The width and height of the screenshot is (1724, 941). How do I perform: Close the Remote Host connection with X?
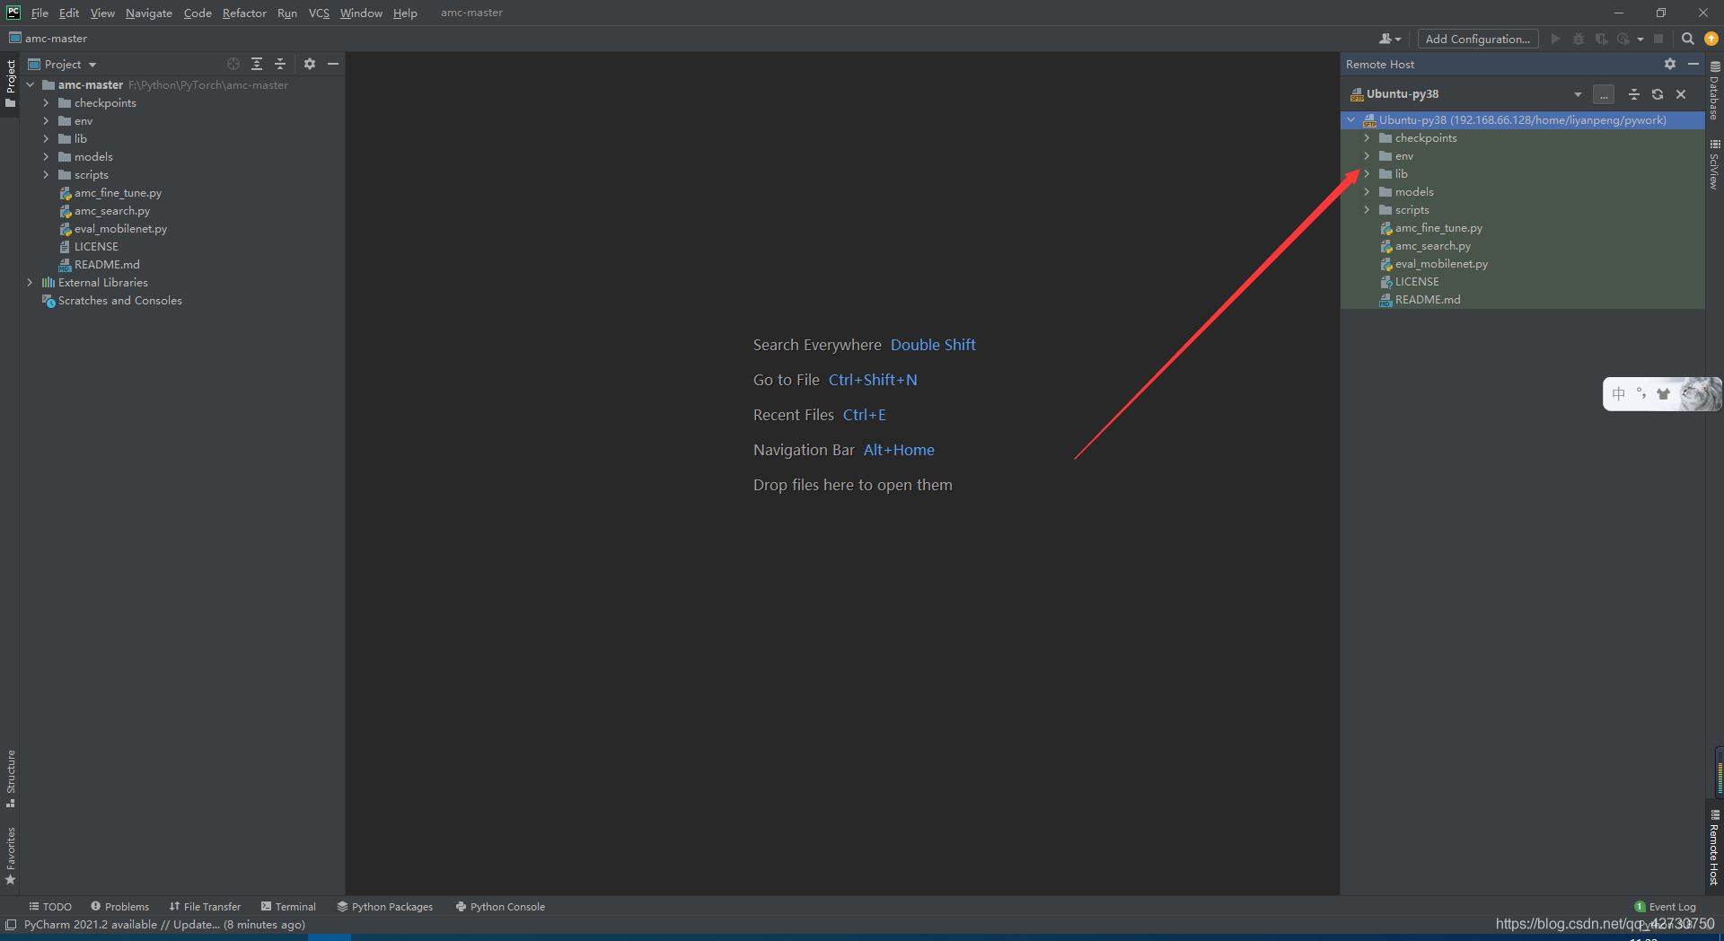[1681, 94]
